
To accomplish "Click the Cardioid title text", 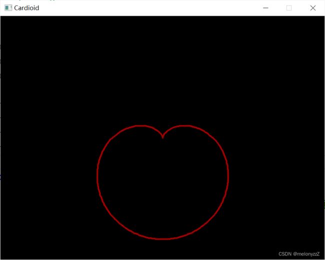I will (x=26, y=8).
